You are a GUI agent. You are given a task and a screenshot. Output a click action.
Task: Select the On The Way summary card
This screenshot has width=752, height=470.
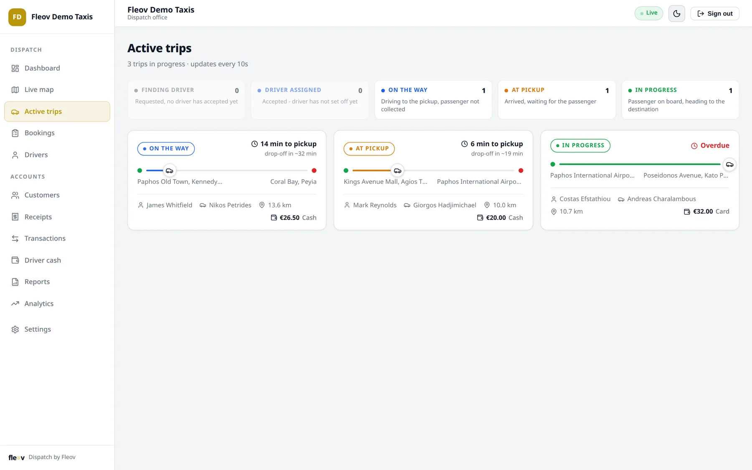433,99
